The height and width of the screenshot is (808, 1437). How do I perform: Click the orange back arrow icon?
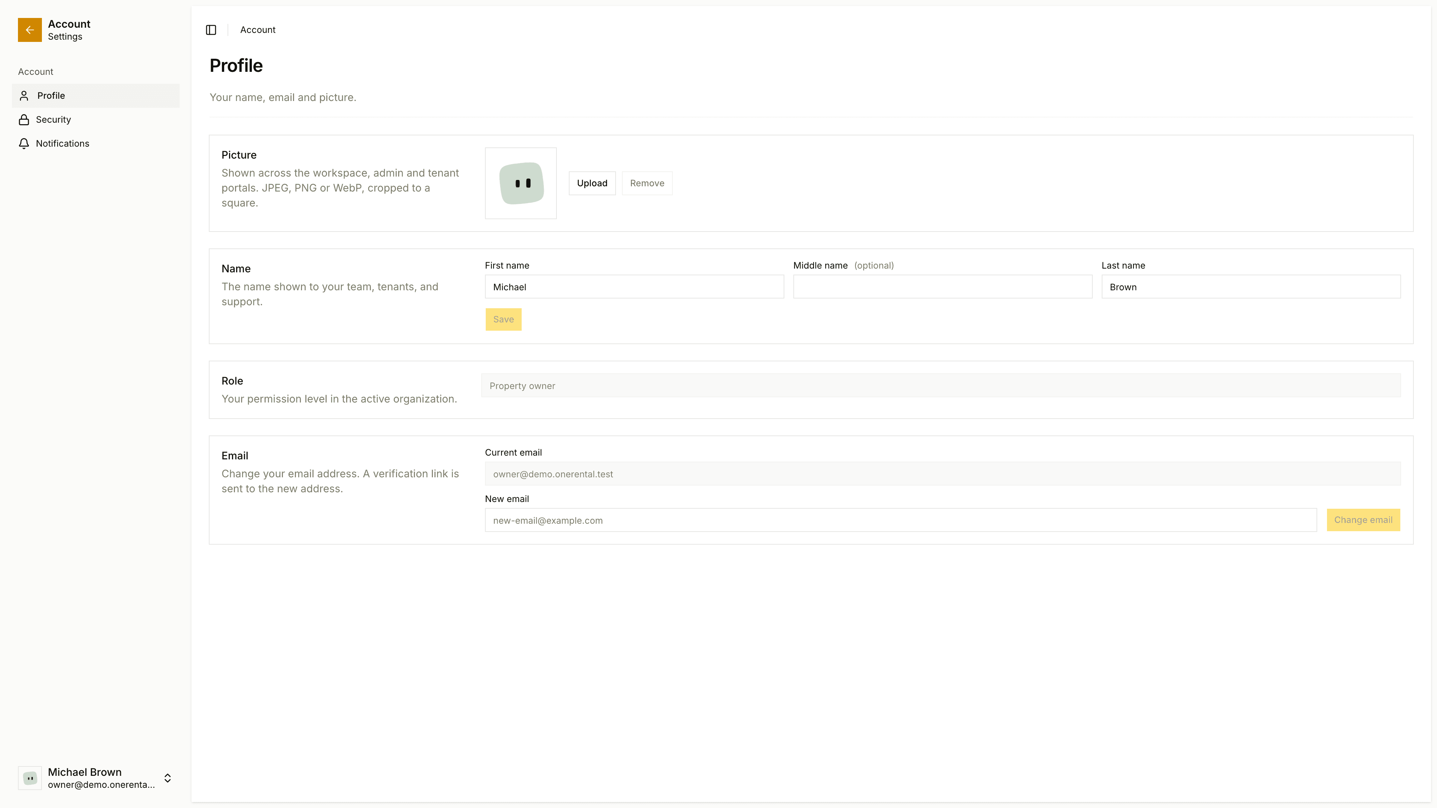(x=30, y=30)
